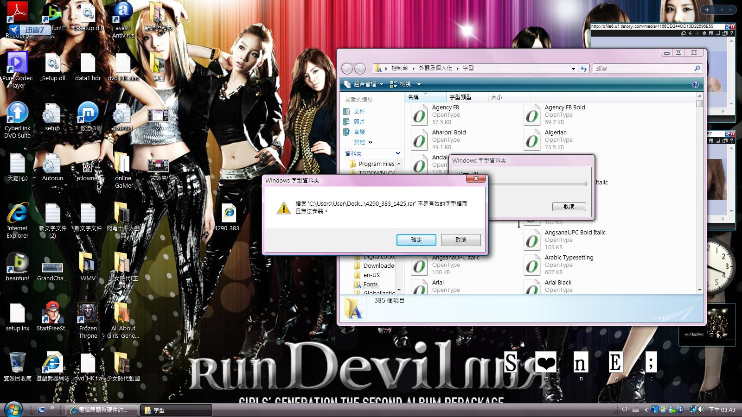Select dvd_HK.fla file on desktop
The height and width of the screenshot is (417, 742).
click(88, 367)
